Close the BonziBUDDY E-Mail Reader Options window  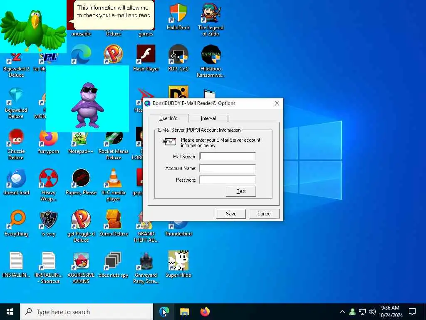tap(277, 103)
